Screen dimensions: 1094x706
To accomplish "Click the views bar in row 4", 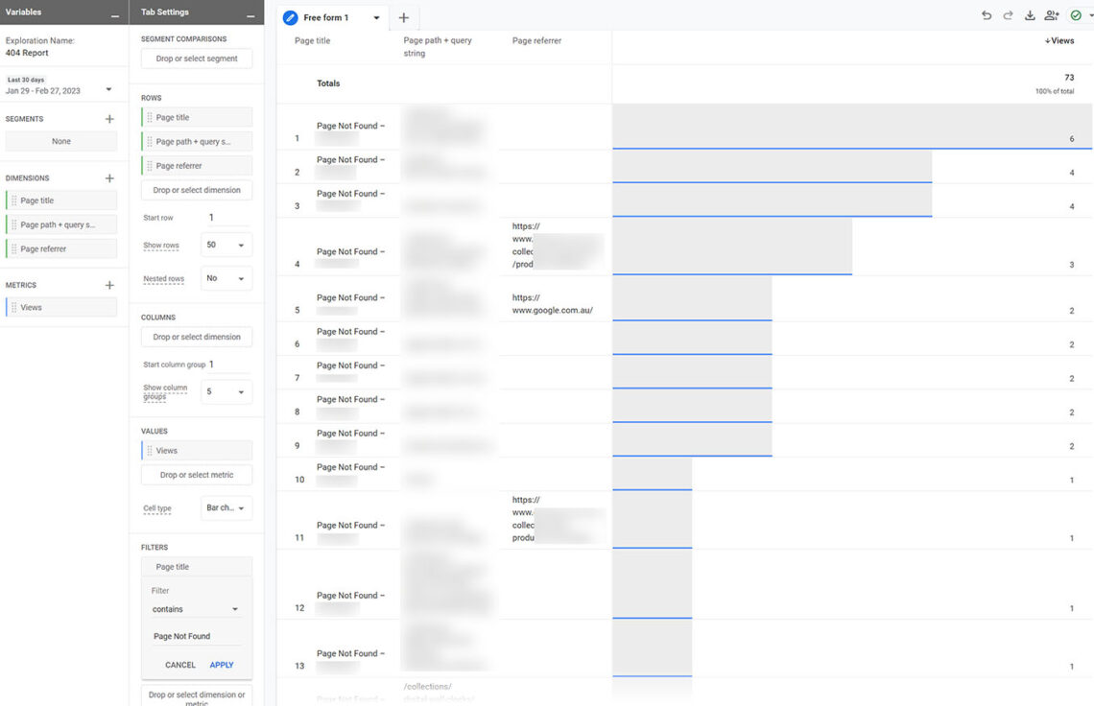I will click(x=732, y=247).
